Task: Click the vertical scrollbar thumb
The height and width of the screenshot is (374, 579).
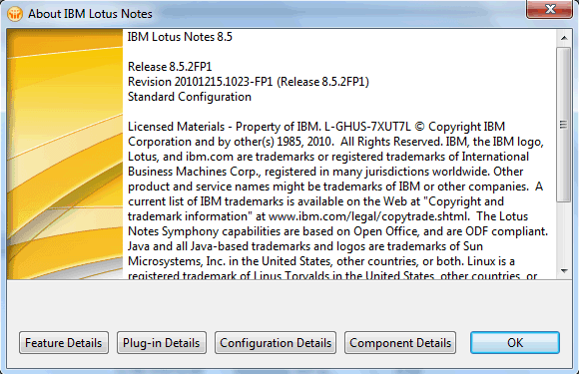Action: 564,125
